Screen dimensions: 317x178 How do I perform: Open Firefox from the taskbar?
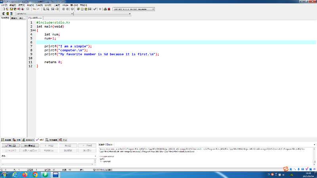point(25,175)
